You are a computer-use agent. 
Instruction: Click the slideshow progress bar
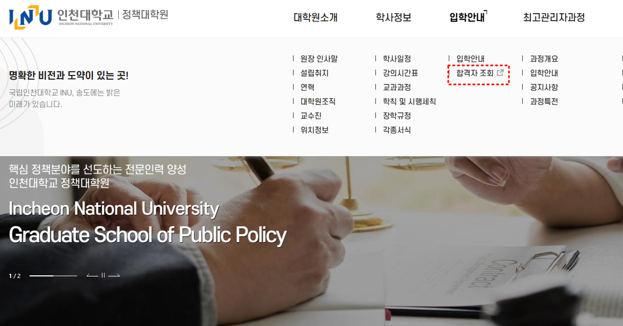click(x=53, y=276)
